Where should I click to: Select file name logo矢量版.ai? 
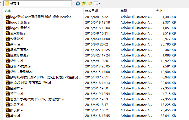(x=20, y=28)
